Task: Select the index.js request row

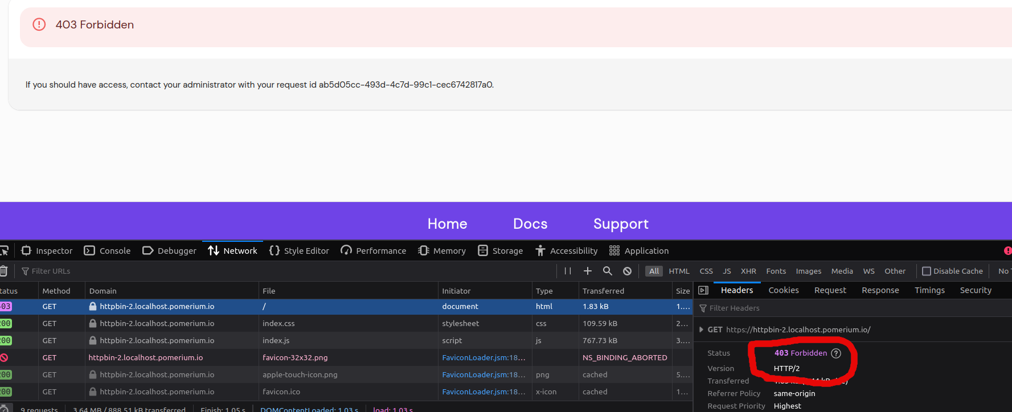Action: point(346,340)
